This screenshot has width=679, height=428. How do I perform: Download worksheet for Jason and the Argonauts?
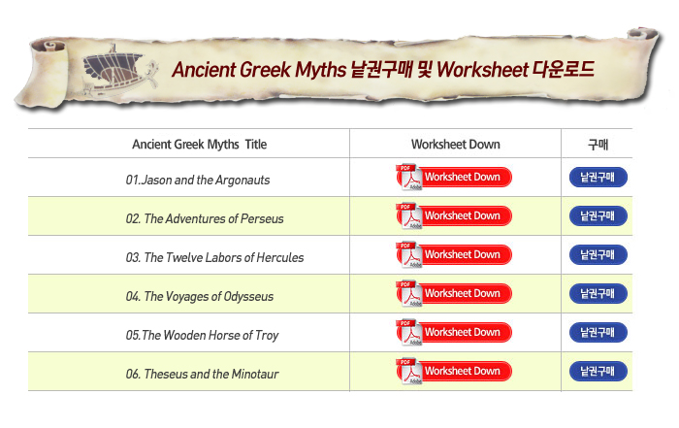click(x=454, y=178)
